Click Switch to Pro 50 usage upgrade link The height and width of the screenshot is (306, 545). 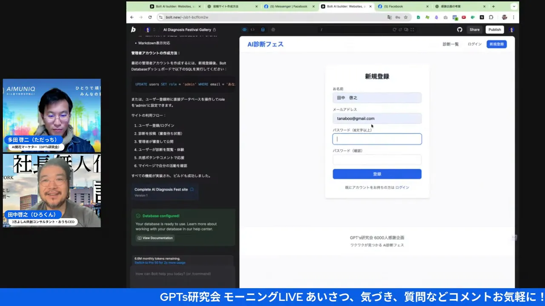pyautogui.click(x=159, y=263)
